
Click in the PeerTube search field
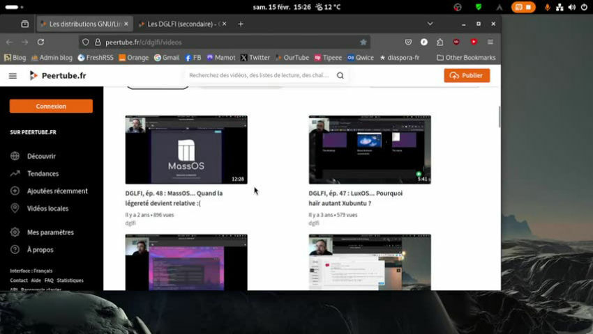coord(259,75)
